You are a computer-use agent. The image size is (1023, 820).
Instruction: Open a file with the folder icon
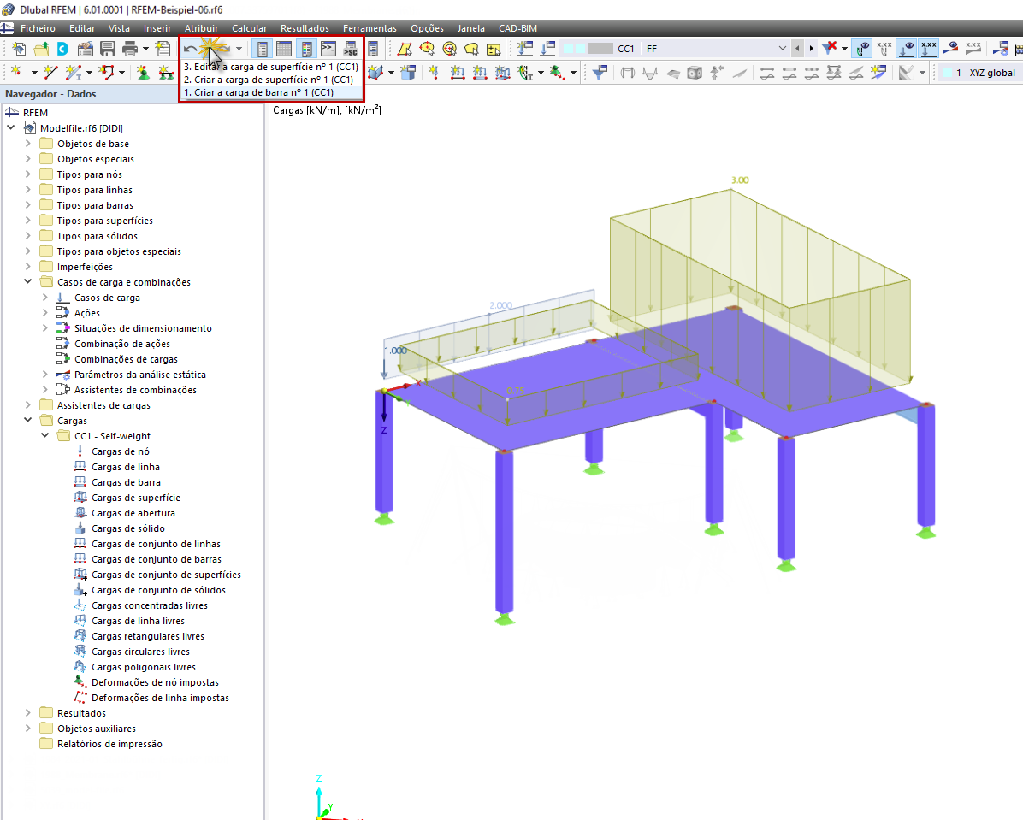[x=41, y=49]
